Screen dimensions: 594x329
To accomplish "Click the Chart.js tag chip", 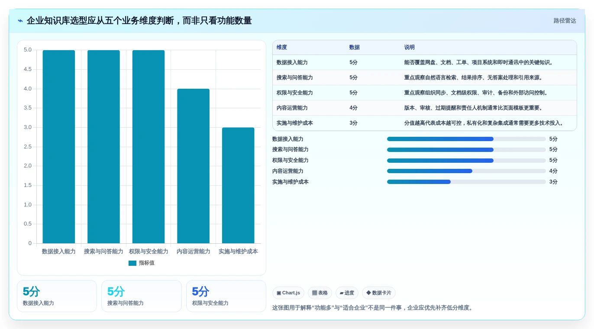I will click(x=288, y=293).
